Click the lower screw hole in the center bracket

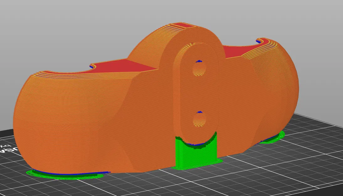pyautogui.click(x=200, y=120)
